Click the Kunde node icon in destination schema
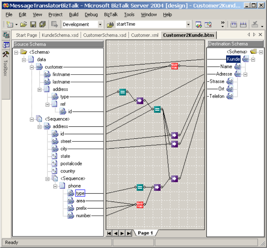The width and height of the screenshot is (267, 248). [245, 59]
